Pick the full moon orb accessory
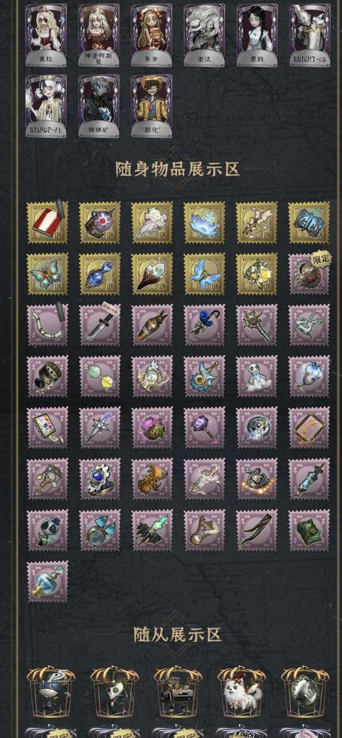 pos(257,427)
